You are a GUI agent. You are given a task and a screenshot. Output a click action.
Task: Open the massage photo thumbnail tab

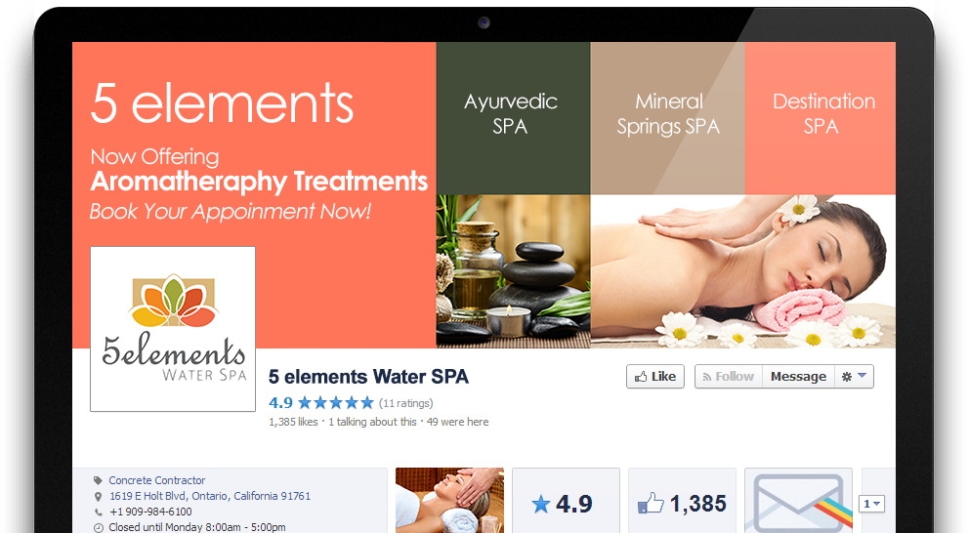(449, 501)
